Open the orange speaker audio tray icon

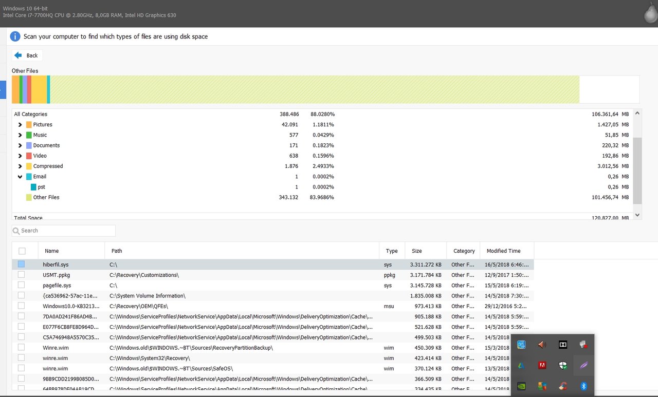(542, 345)
